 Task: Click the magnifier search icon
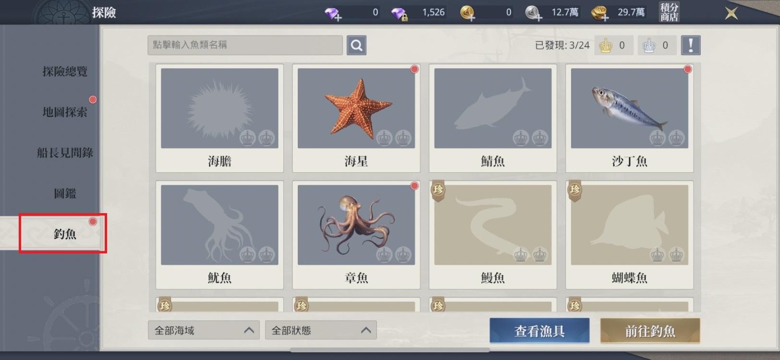[356, 45]
